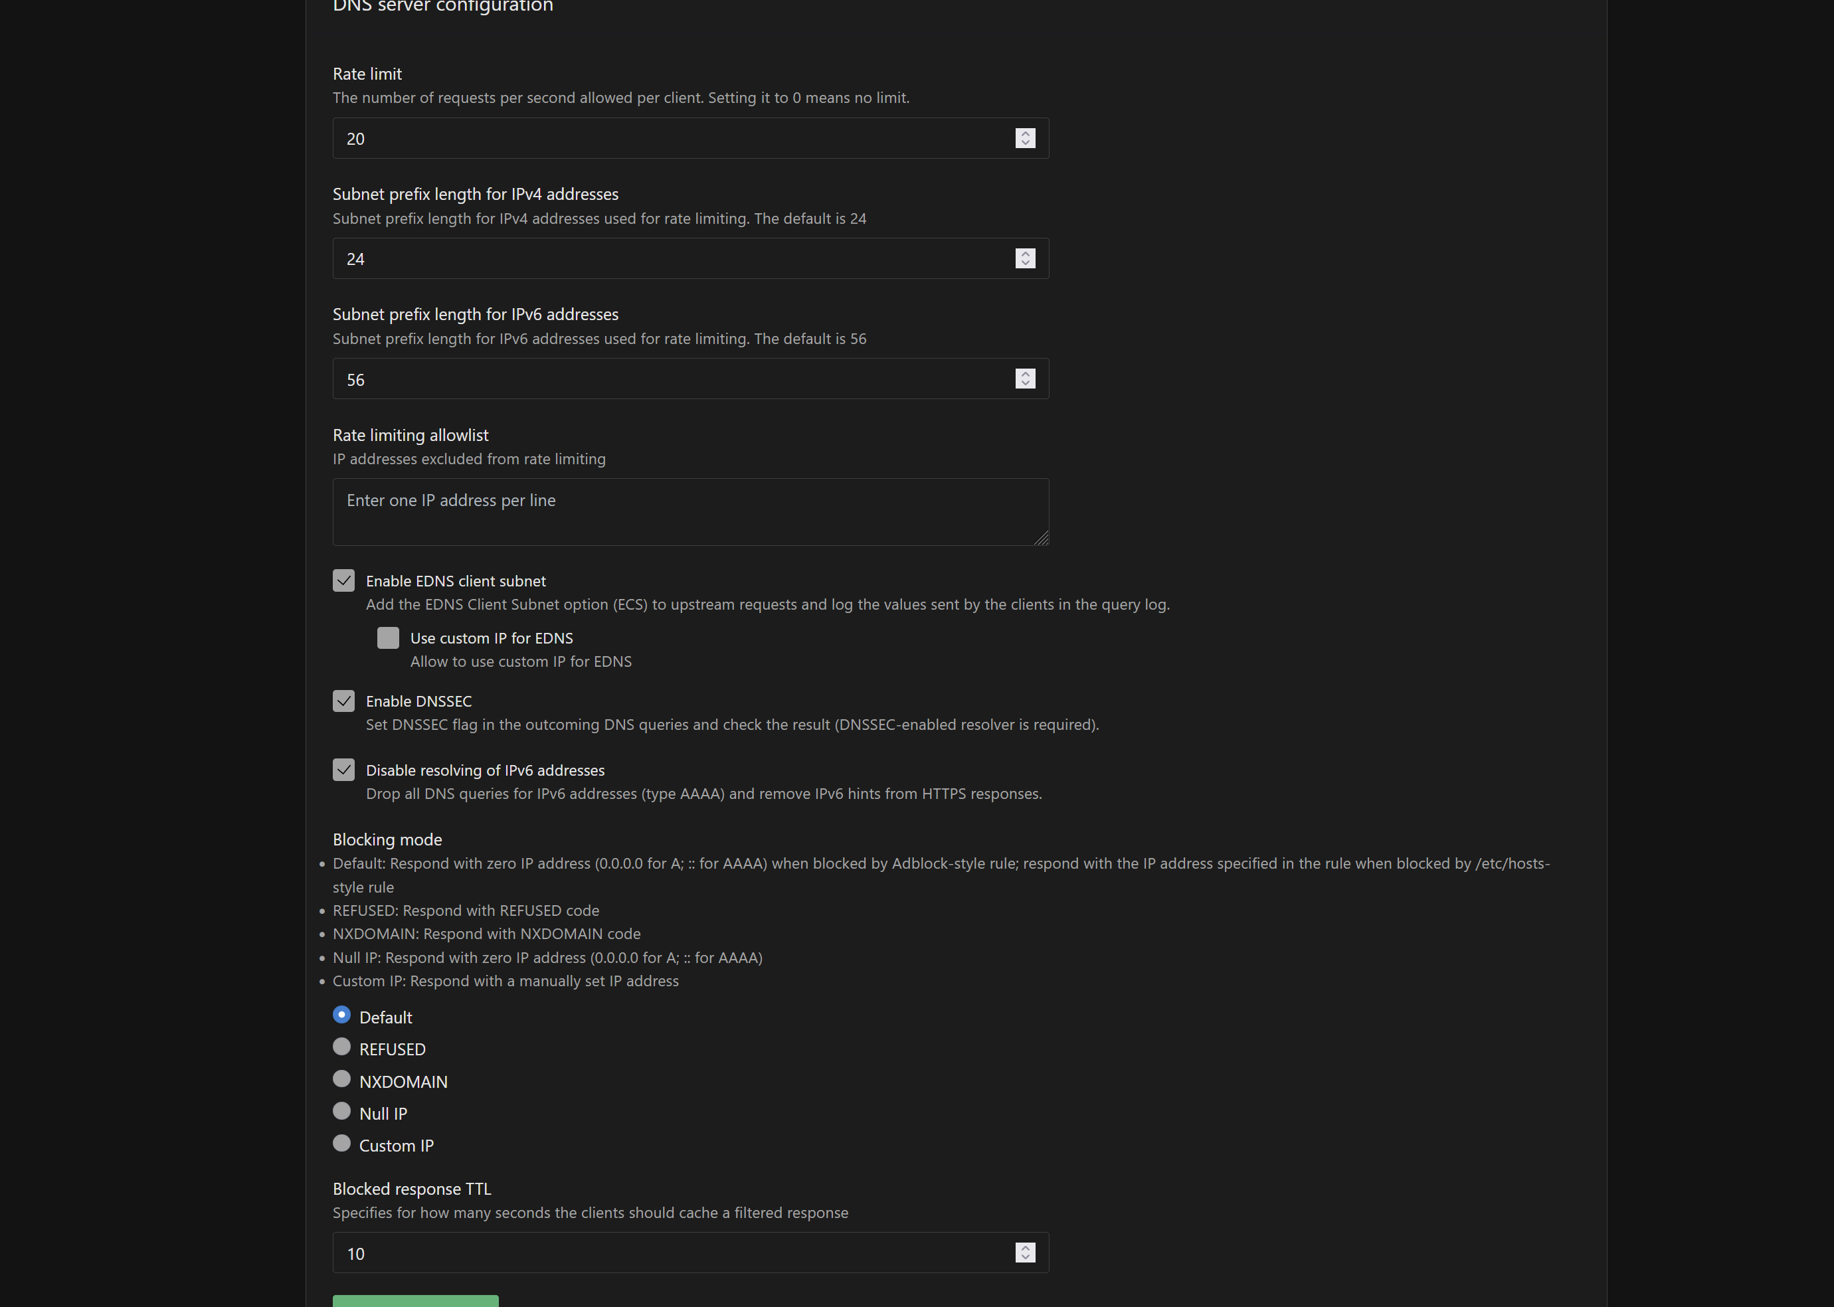Focus the Rate limiting allowlist text area

(x=689, y=512)
